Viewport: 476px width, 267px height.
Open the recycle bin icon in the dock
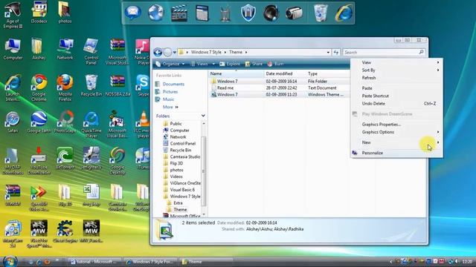click(x=321, y=13)
